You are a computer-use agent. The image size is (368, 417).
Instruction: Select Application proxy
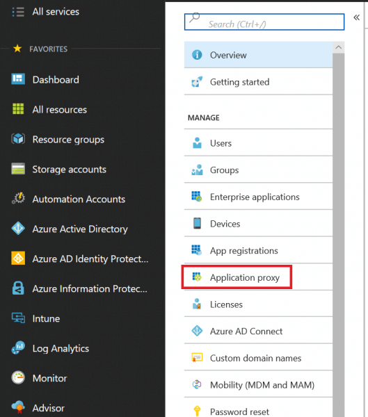[x=258, y=277]
